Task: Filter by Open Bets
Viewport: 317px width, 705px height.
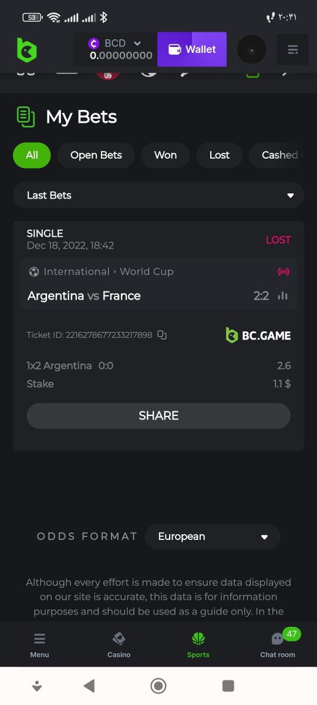Action: pos(96,155)
